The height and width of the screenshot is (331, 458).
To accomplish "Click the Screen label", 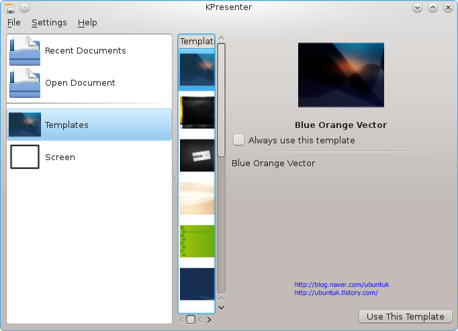I will [60, 157].
